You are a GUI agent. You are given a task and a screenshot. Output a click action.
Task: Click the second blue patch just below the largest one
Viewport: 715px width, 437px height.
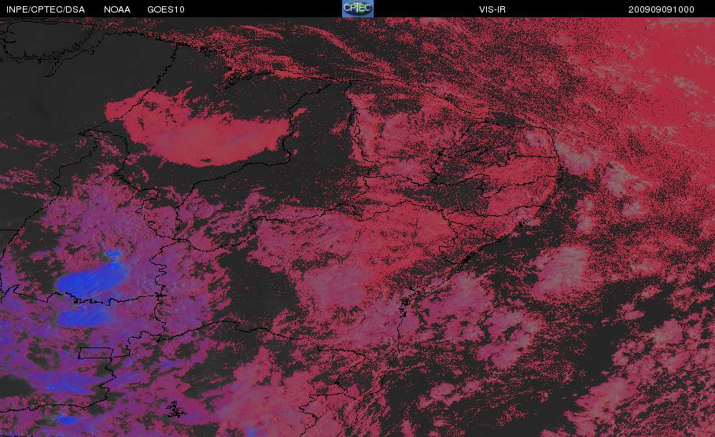[x=83, y=316]
